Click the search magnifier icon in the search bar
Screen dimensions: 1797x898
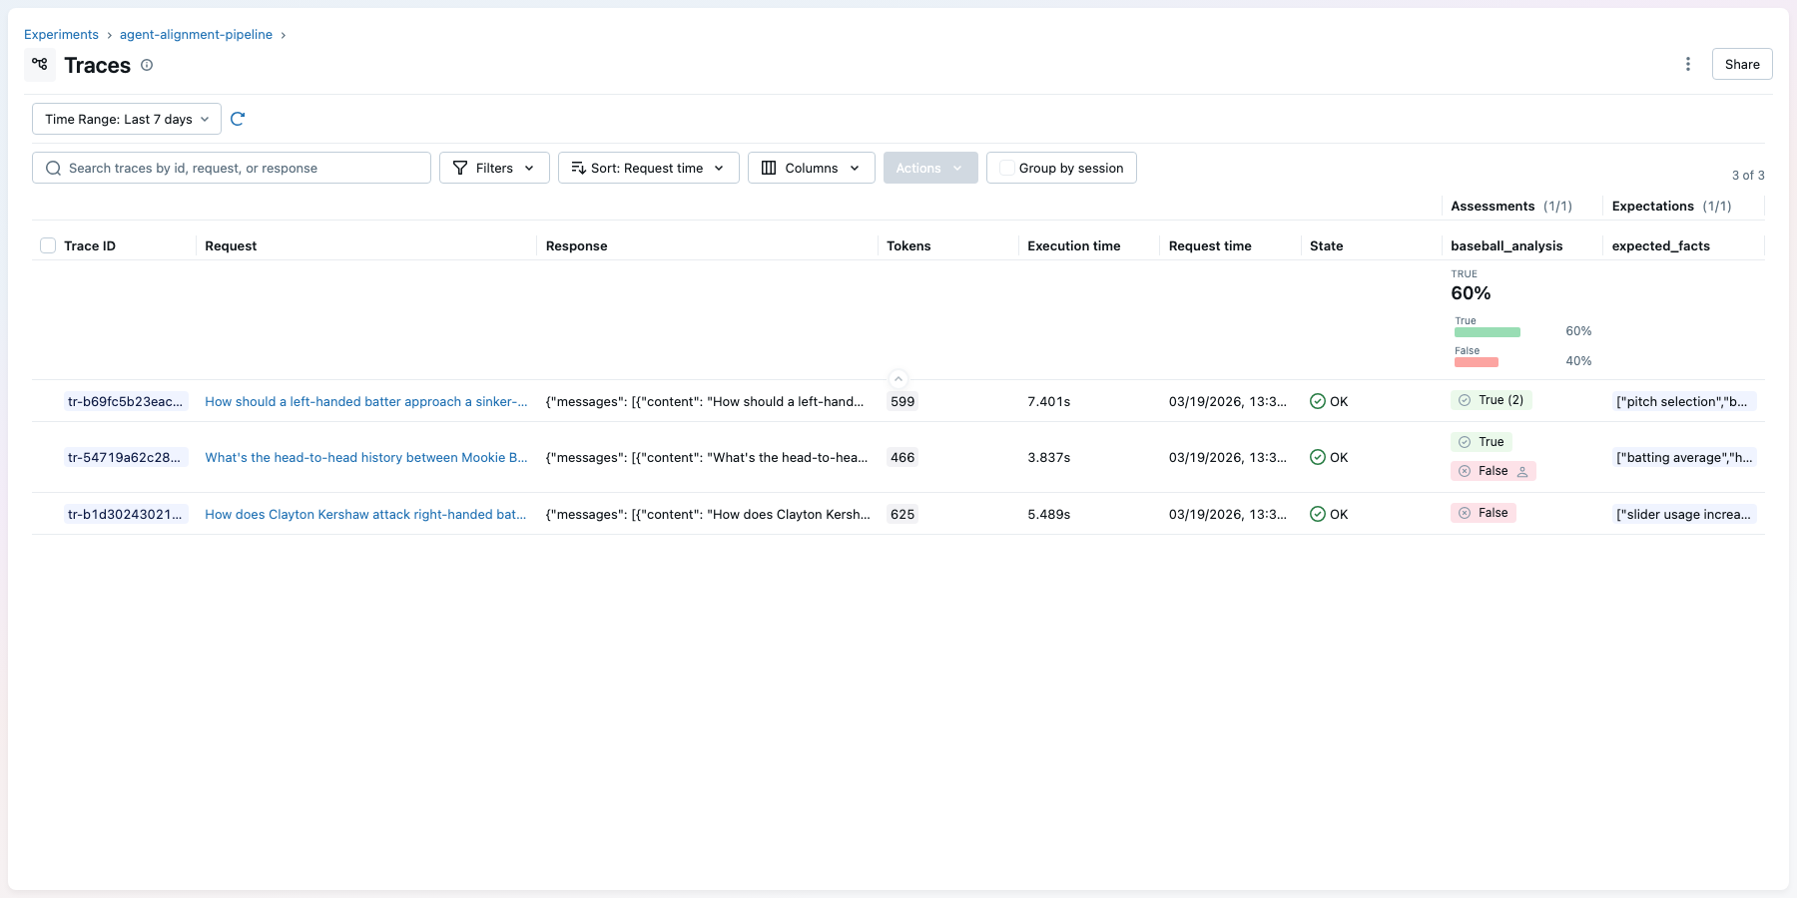coord(53,168)
